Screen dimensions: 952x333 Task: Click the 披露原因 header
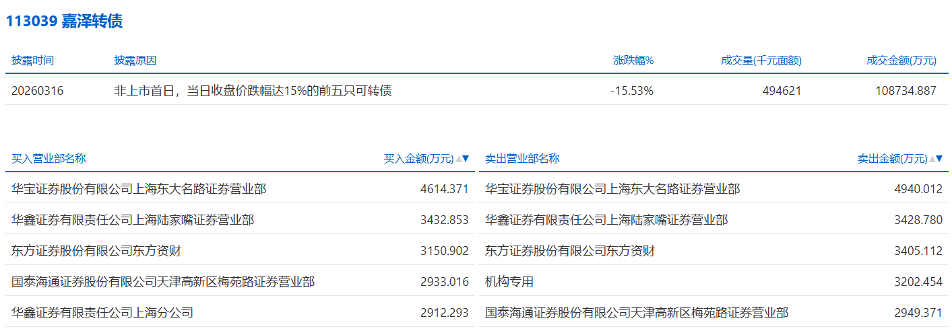[135, 61]
